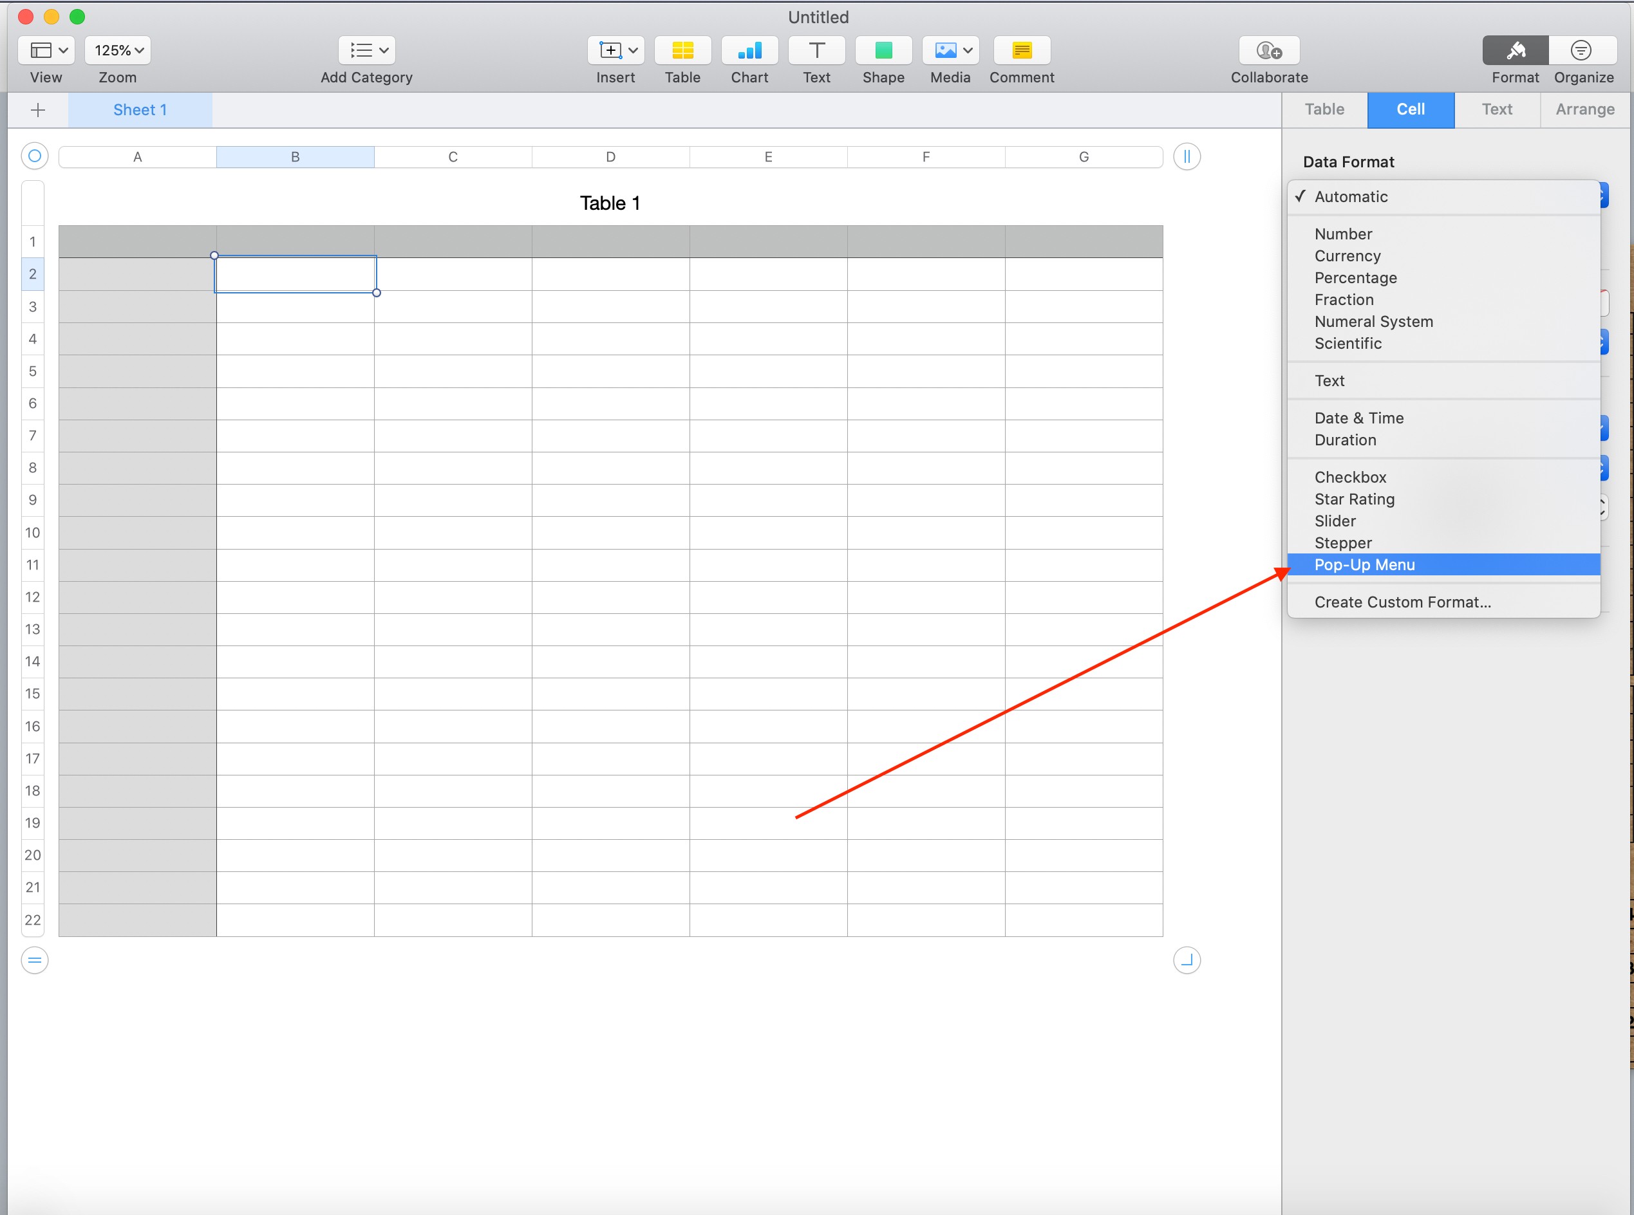Viewport: 1634px width, 1215px height.
Task: Select Pop-Up Menu data format
Action: tap(1364, 565)
